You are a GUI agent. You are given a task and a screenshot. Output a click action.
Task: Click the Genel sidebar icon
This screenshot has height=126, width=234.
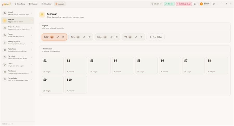pos(5,13)
